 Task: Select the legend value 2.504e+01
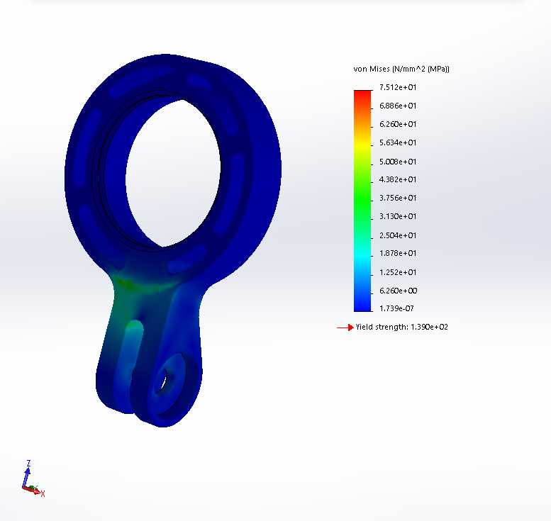click(x=398, y=235)
